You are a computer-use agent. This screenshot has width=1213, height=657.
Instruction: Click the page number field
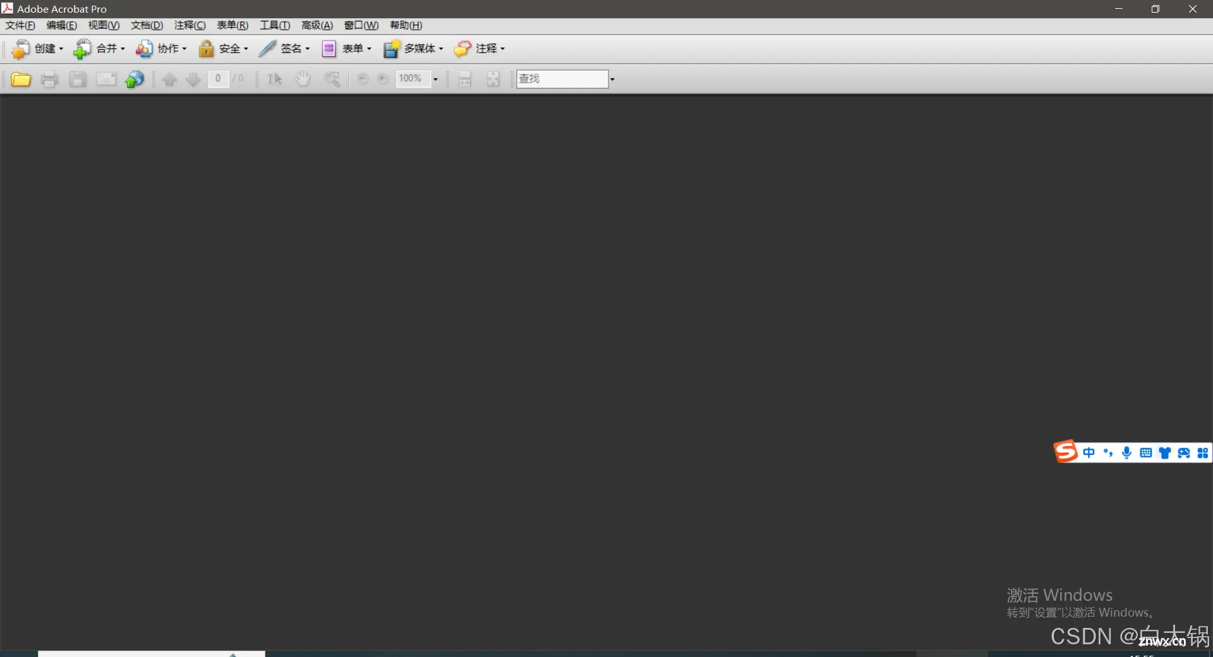[218, 79]
